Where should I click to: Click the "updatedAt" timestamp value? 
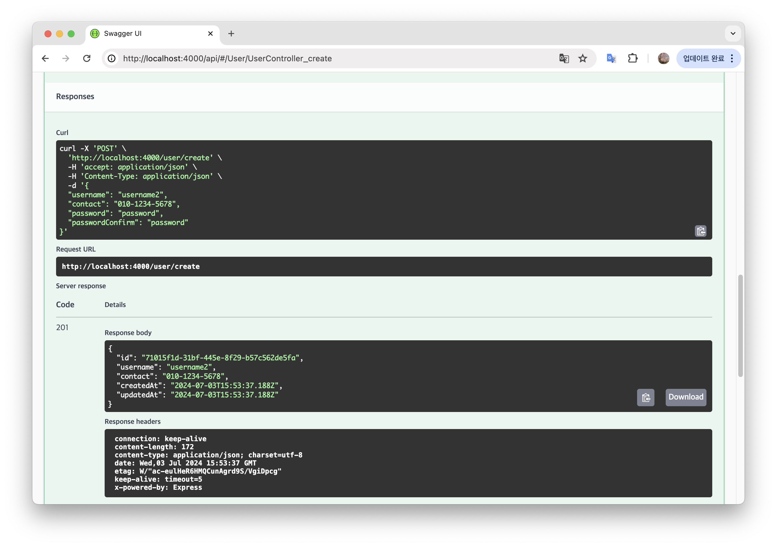[x=224, y=395]
